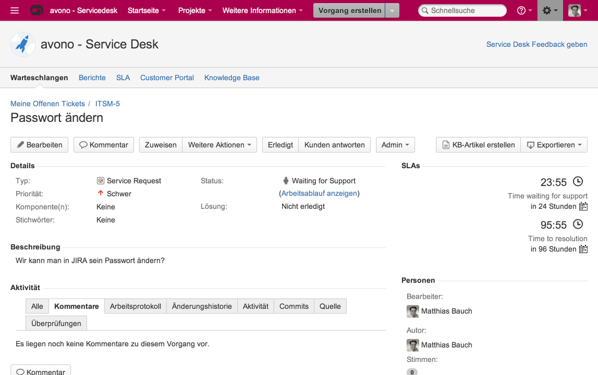Click the Arbeitsablauf anzeigen link
This screenshot has height=375, width=598.
[319, 194]
